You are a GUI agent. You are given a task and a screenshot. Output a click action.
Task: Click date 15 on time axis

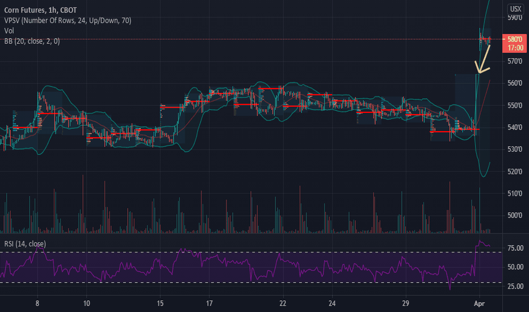[x=160, y=303]
